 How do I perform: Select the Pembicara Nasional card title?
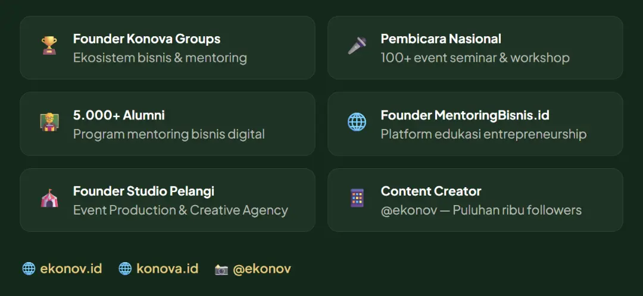pos(441,39)
